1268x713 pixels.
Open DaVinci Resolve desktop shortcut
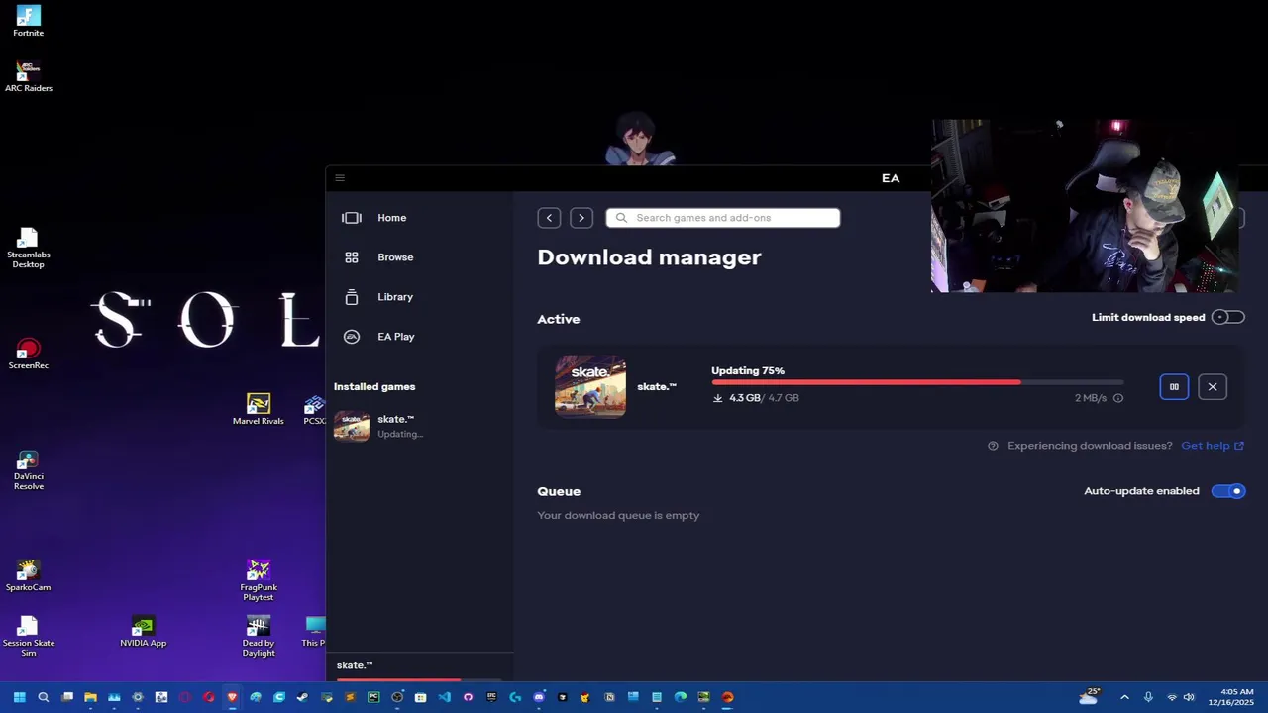[28, 470]
